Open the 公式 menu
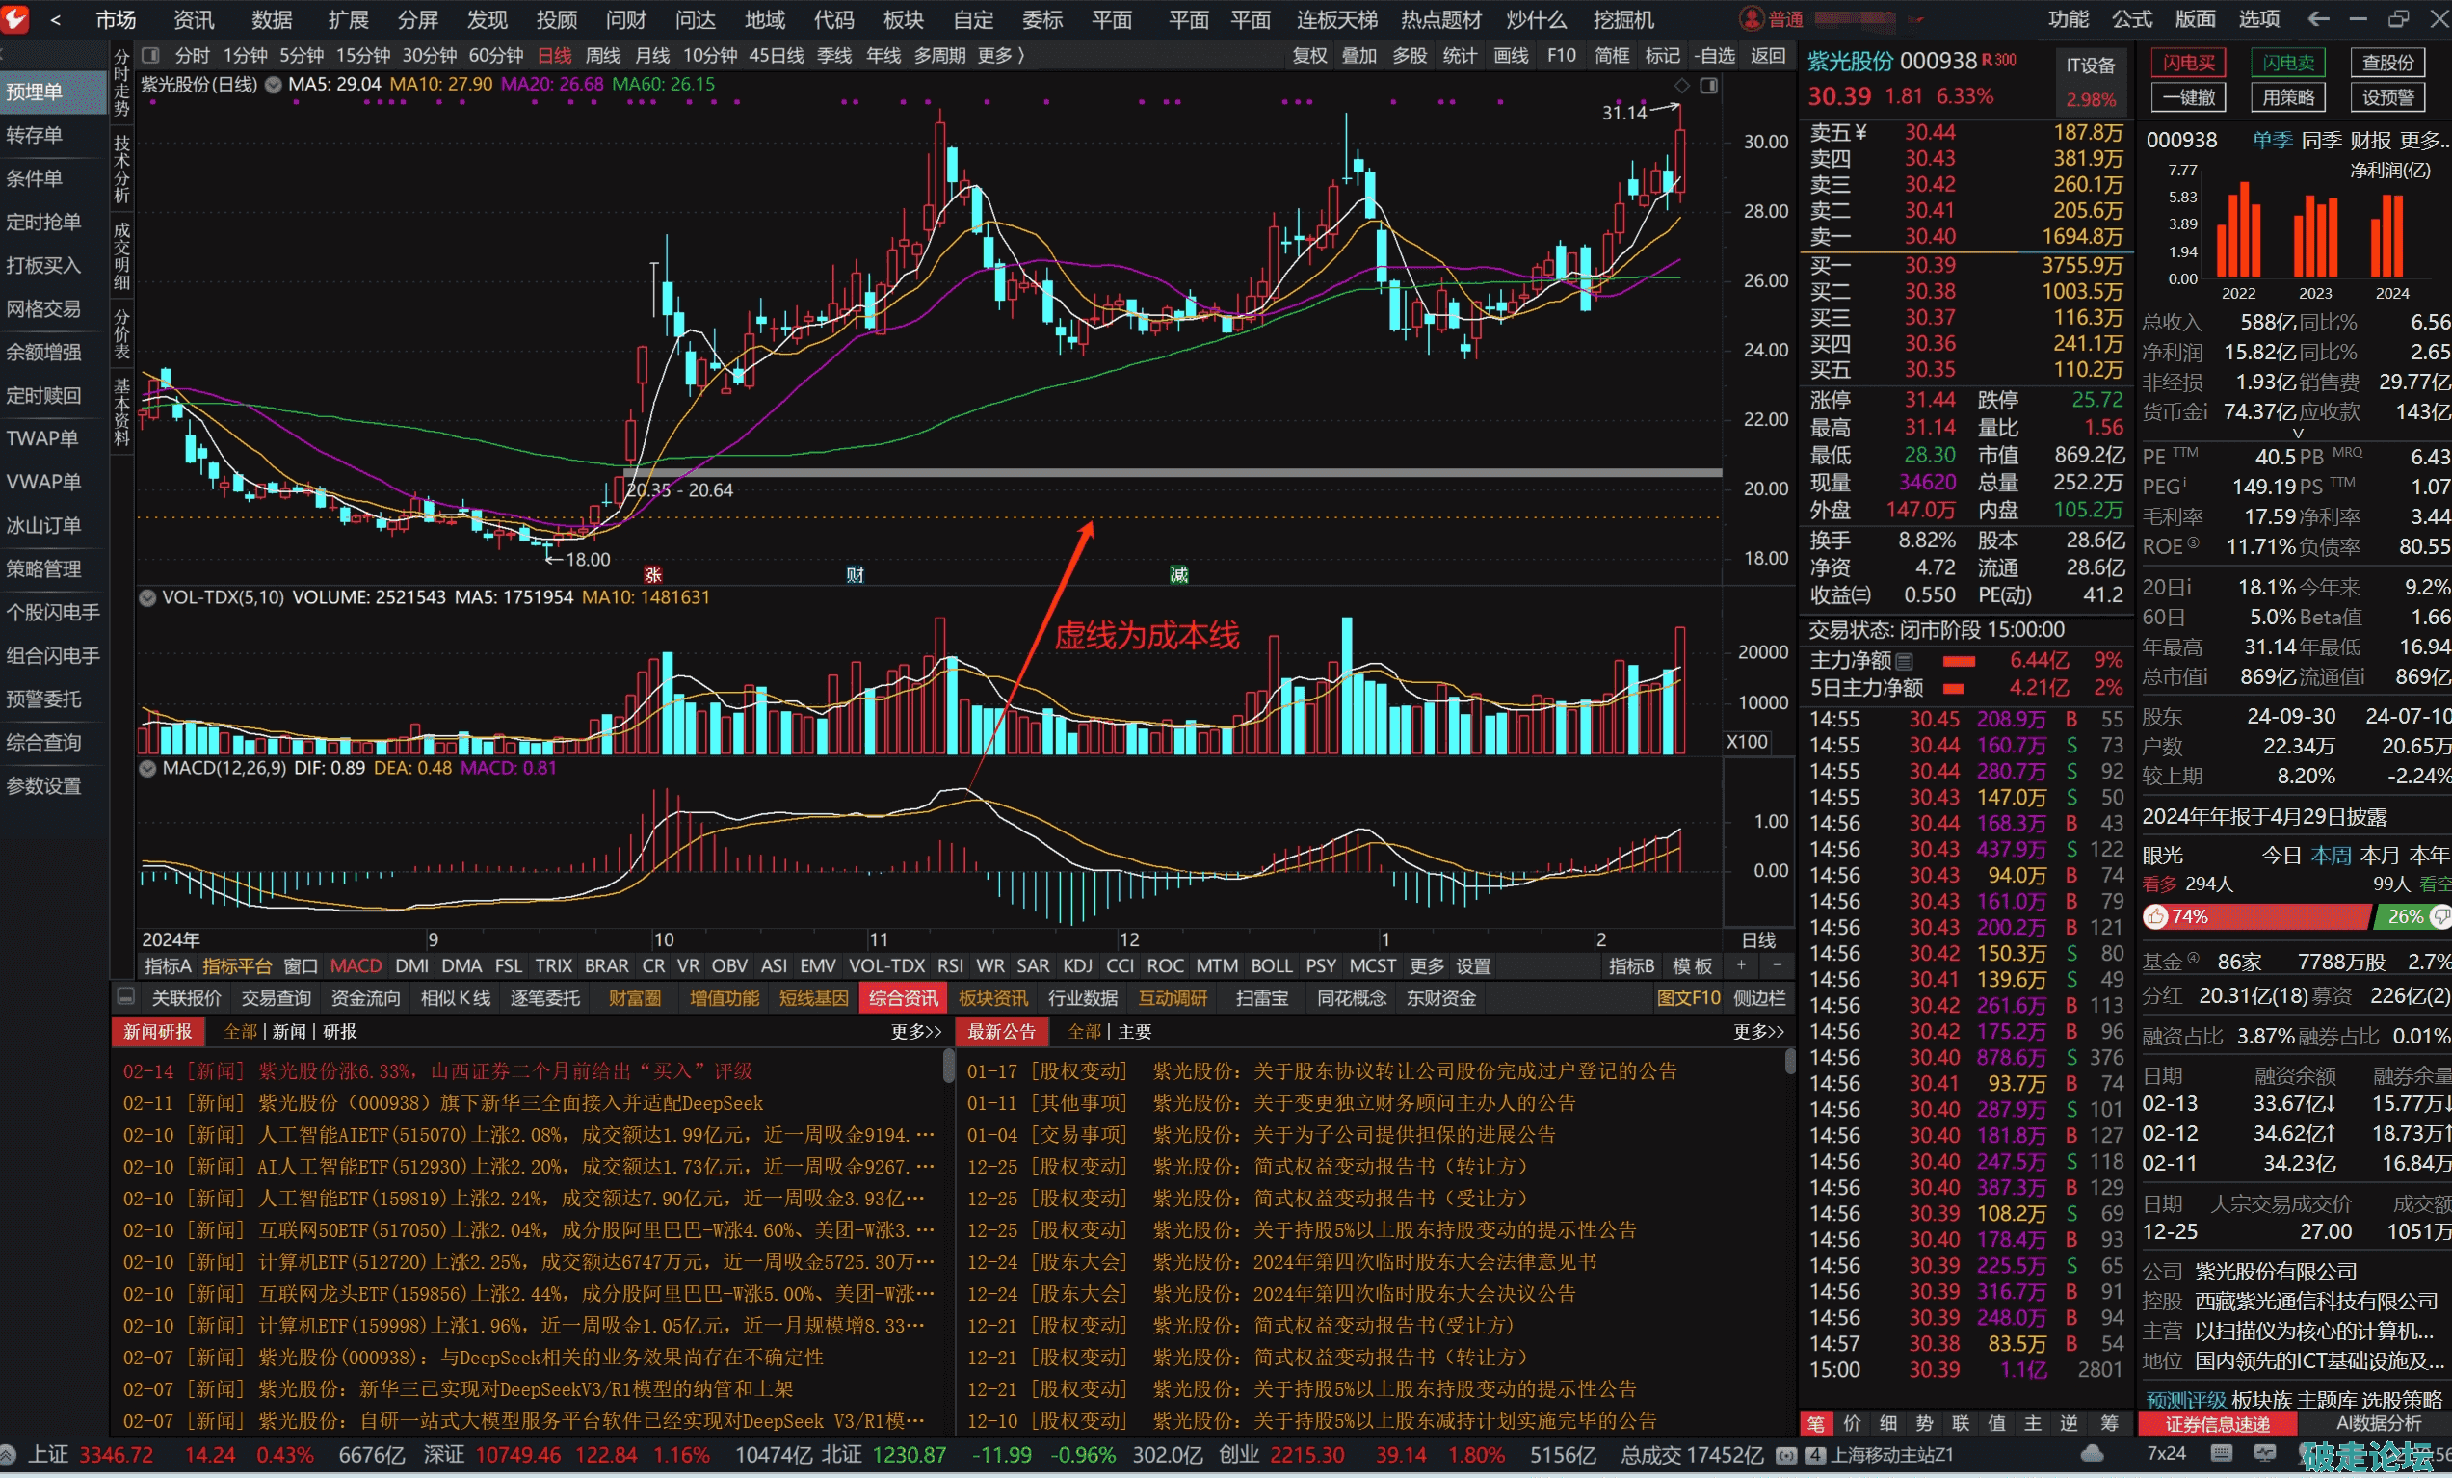 (x=2131, y=19)
